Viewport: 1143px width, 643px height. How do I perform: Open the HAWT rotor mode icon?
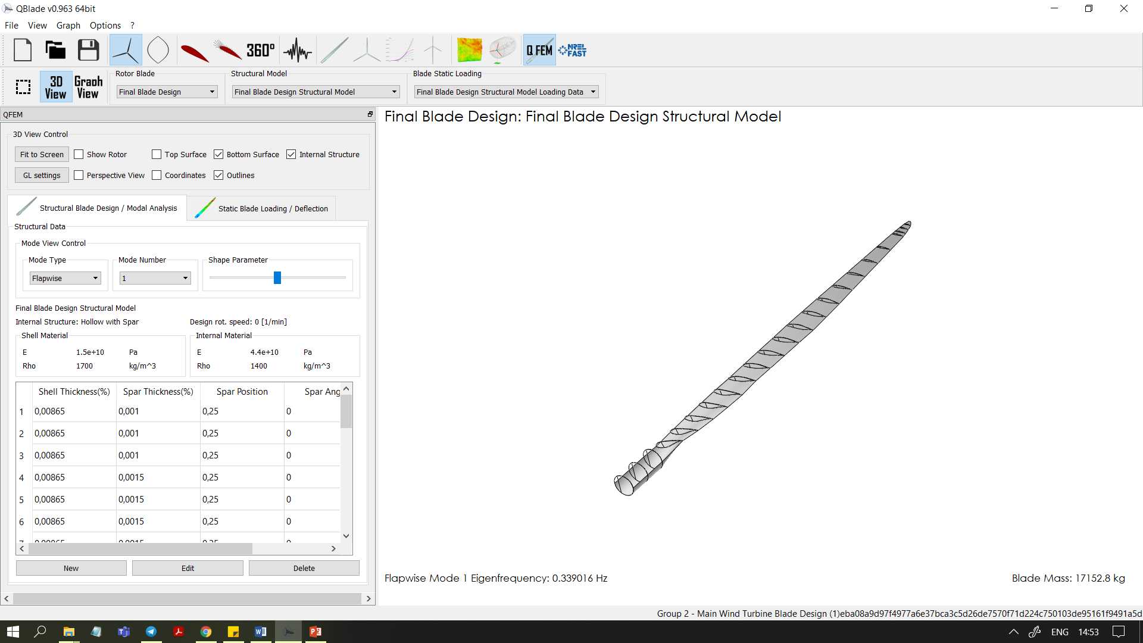pyautogui.click(x=126, y=50)
